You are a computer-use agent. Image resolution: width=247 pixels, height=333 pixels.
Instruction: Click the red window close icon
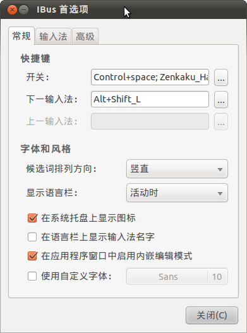click(x=12, y=9)
